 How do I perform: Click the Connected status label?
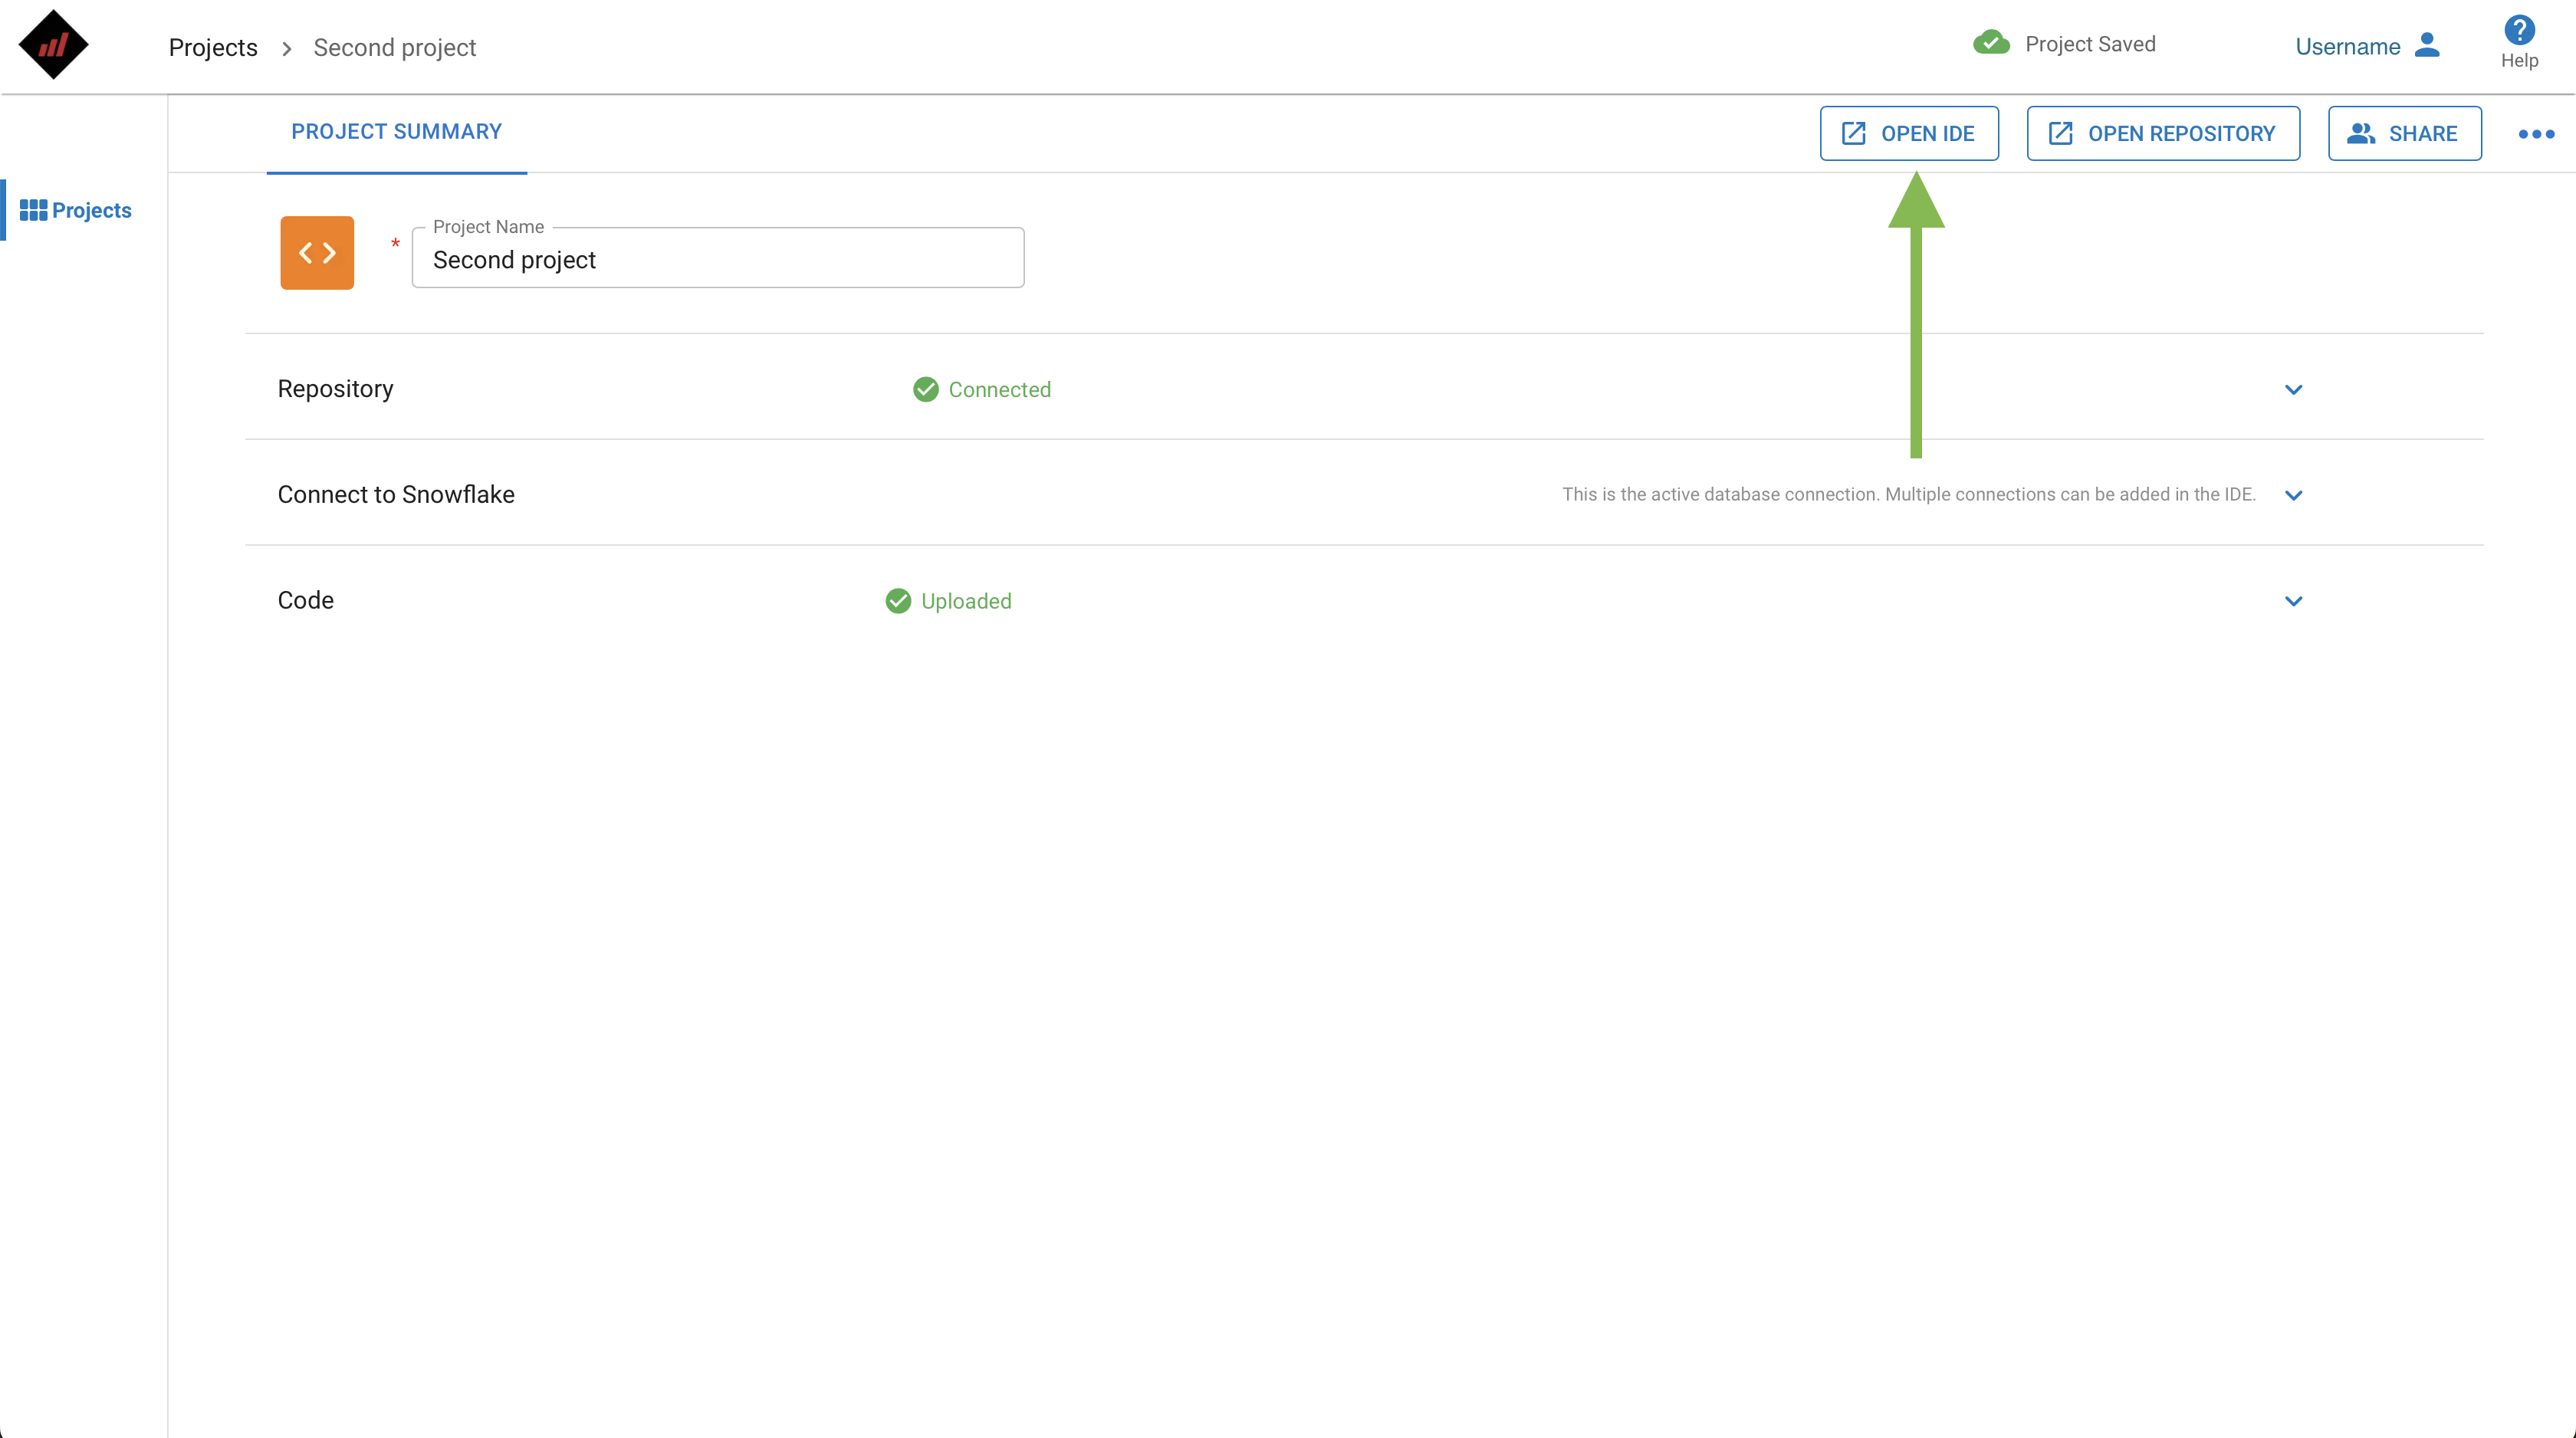point(999,389)
